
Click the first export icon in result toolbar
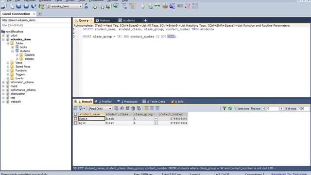pos(75,108)
